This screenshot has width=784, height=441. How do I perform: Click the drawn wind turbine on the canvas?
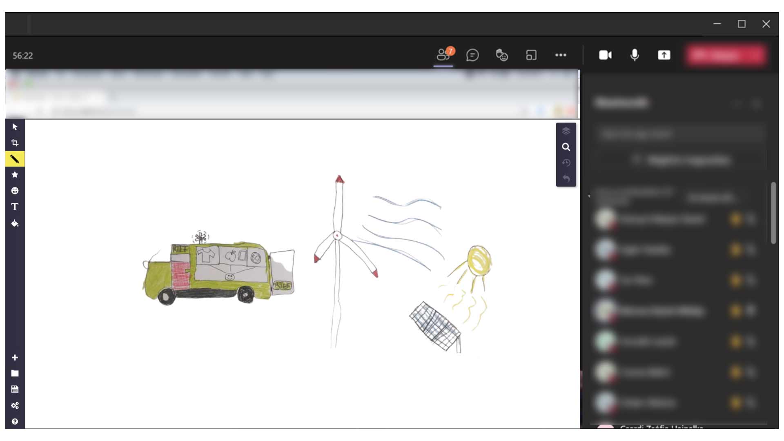coord(338,235)
